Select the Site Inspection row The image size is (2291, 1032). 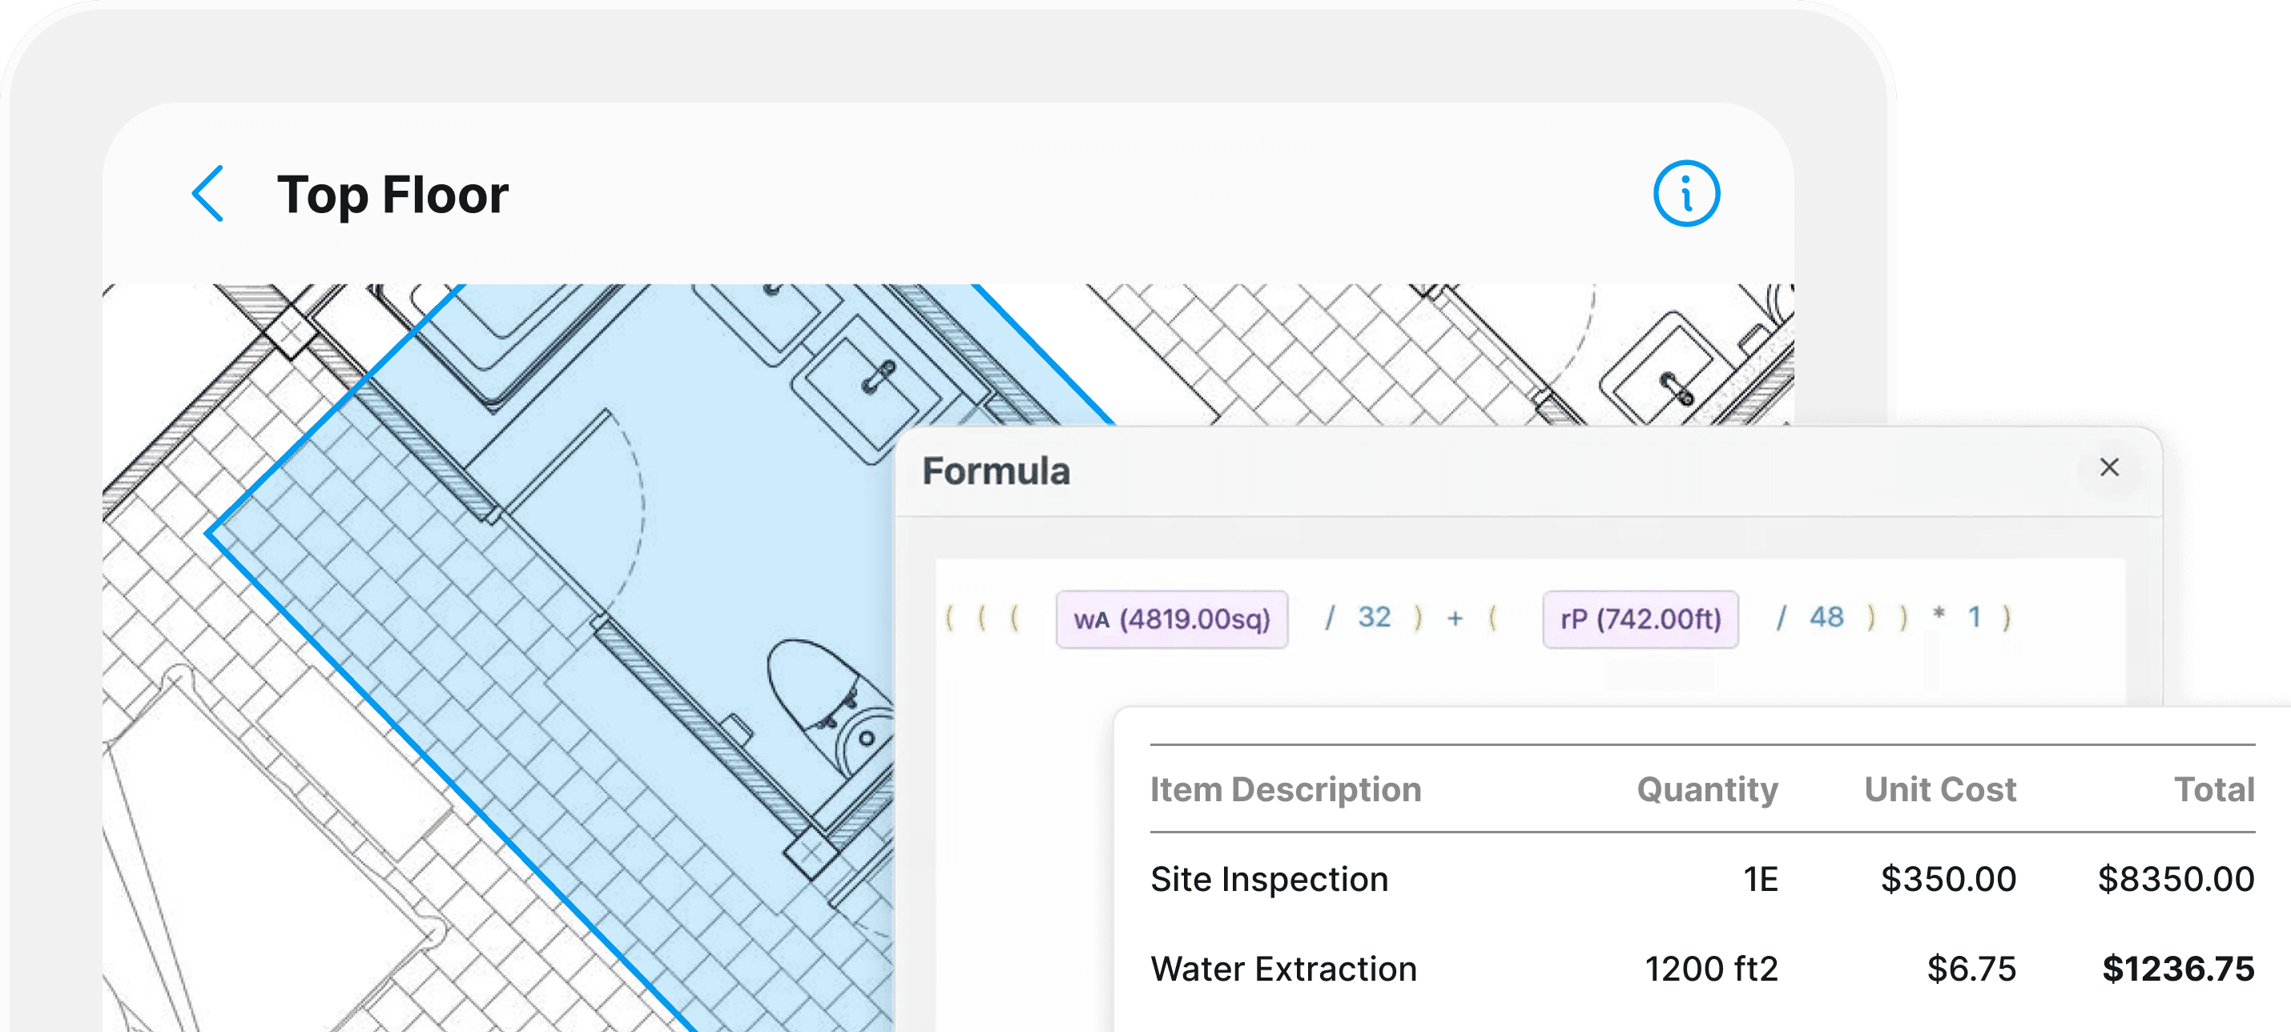coord(1268,879)
